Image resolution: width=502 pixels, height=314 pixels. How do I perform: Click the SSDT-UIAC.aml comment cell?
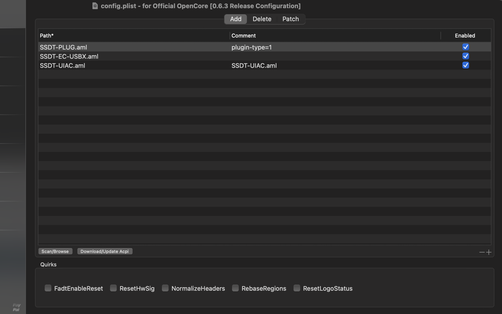click(335, 66)
